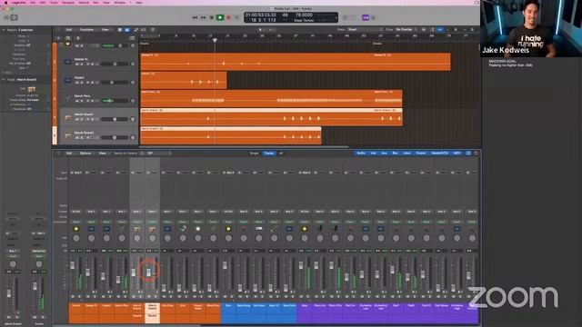Open the tracks area Functions menu
The image size is (582, 327).
[87, 30]
